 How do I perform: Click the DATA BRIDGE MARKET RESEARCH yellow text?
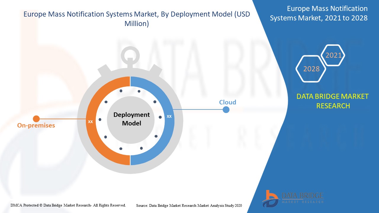pos(333,101)
